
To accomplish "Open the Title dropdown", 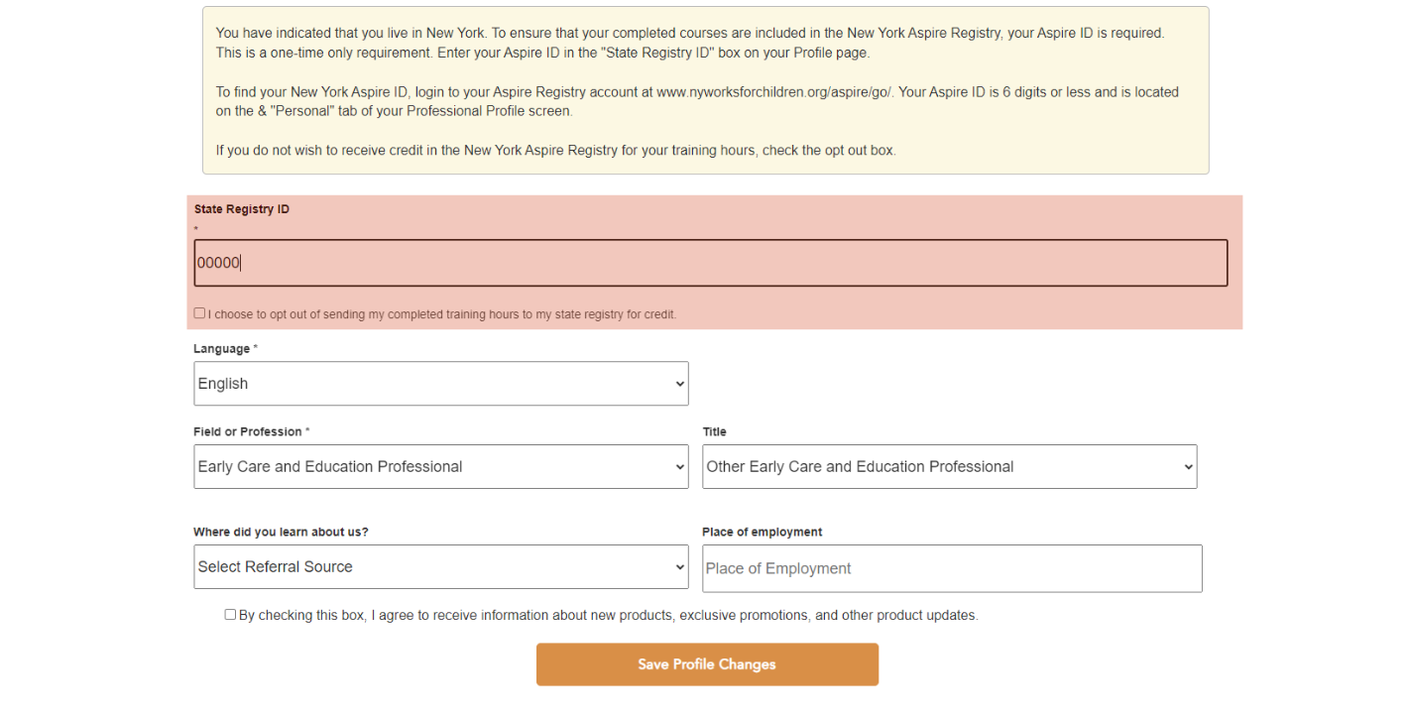I will point(949,467).
